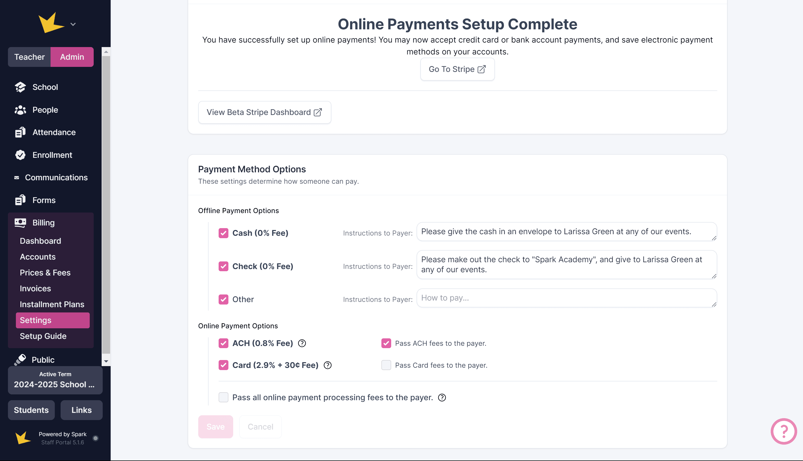
Task: Open the Active Term selector
Action: (55, 380)
